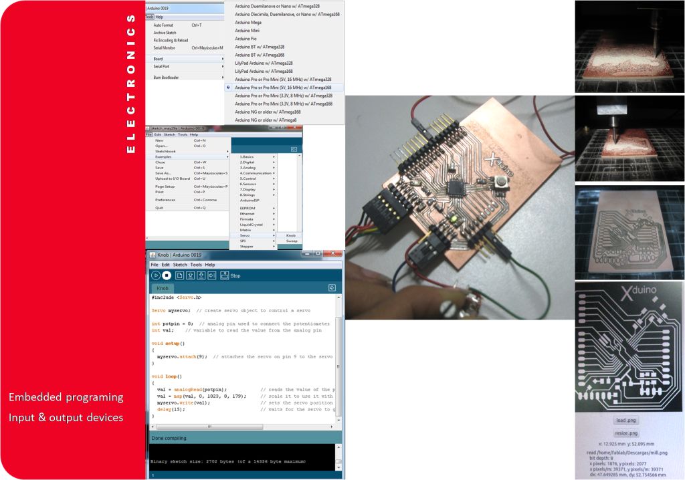
Task: Click the Xduino PCB trace layout image
Action: click(629, 347)
